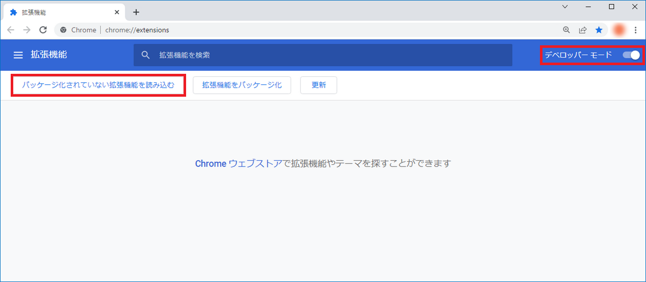The height and width of the screenshot is (282, 646).
Task: Open the Chrome ウェブストア link
Action: 239,163
